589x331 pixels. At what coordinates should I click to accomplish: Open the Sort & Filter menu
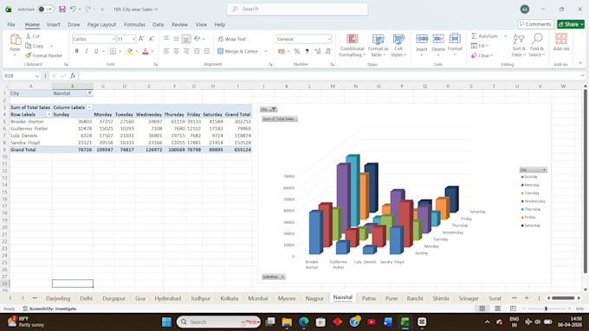click(x=519, y=45)
